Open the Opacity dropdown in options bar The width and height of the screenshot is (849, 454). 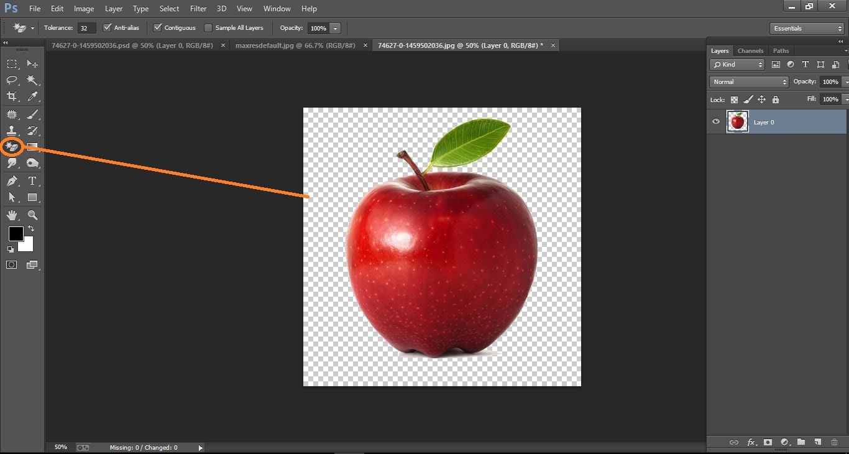[335, 28]
